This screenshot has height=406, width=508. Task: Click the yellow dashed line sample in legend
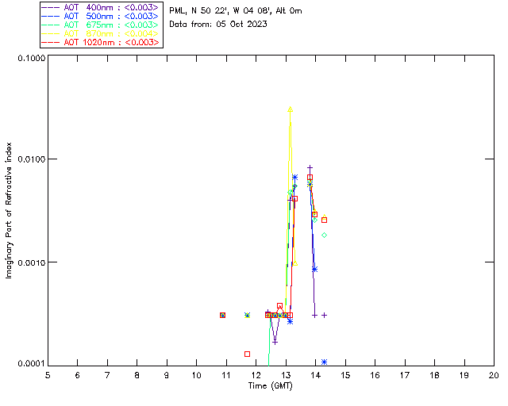[x=51, y=33]
